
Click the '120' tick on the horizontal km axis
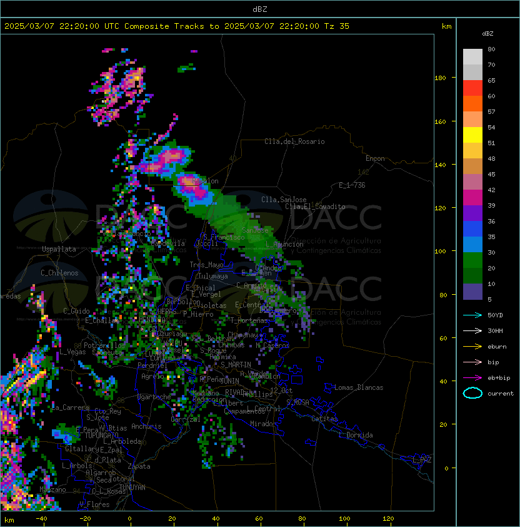point(388,519)
